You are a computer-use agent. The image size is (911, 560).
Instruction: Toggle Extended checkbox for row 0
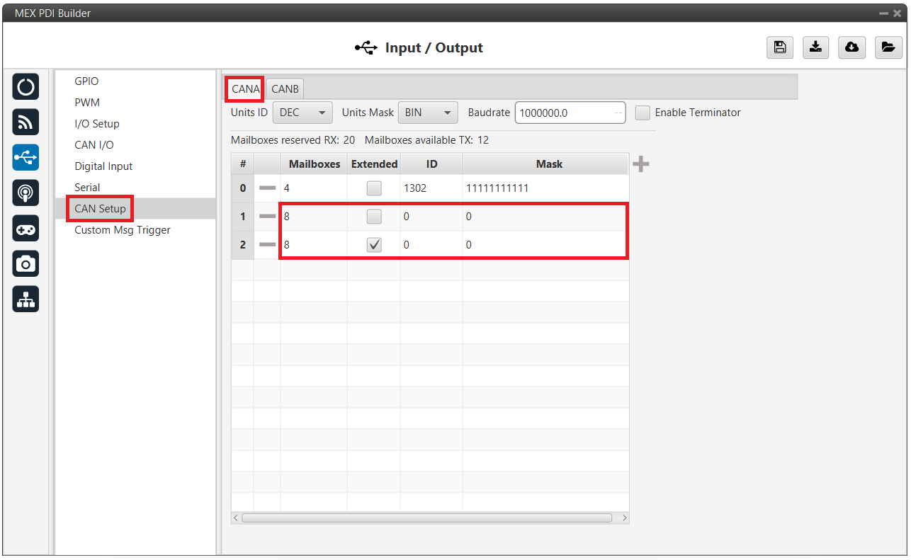pos(374,188)
